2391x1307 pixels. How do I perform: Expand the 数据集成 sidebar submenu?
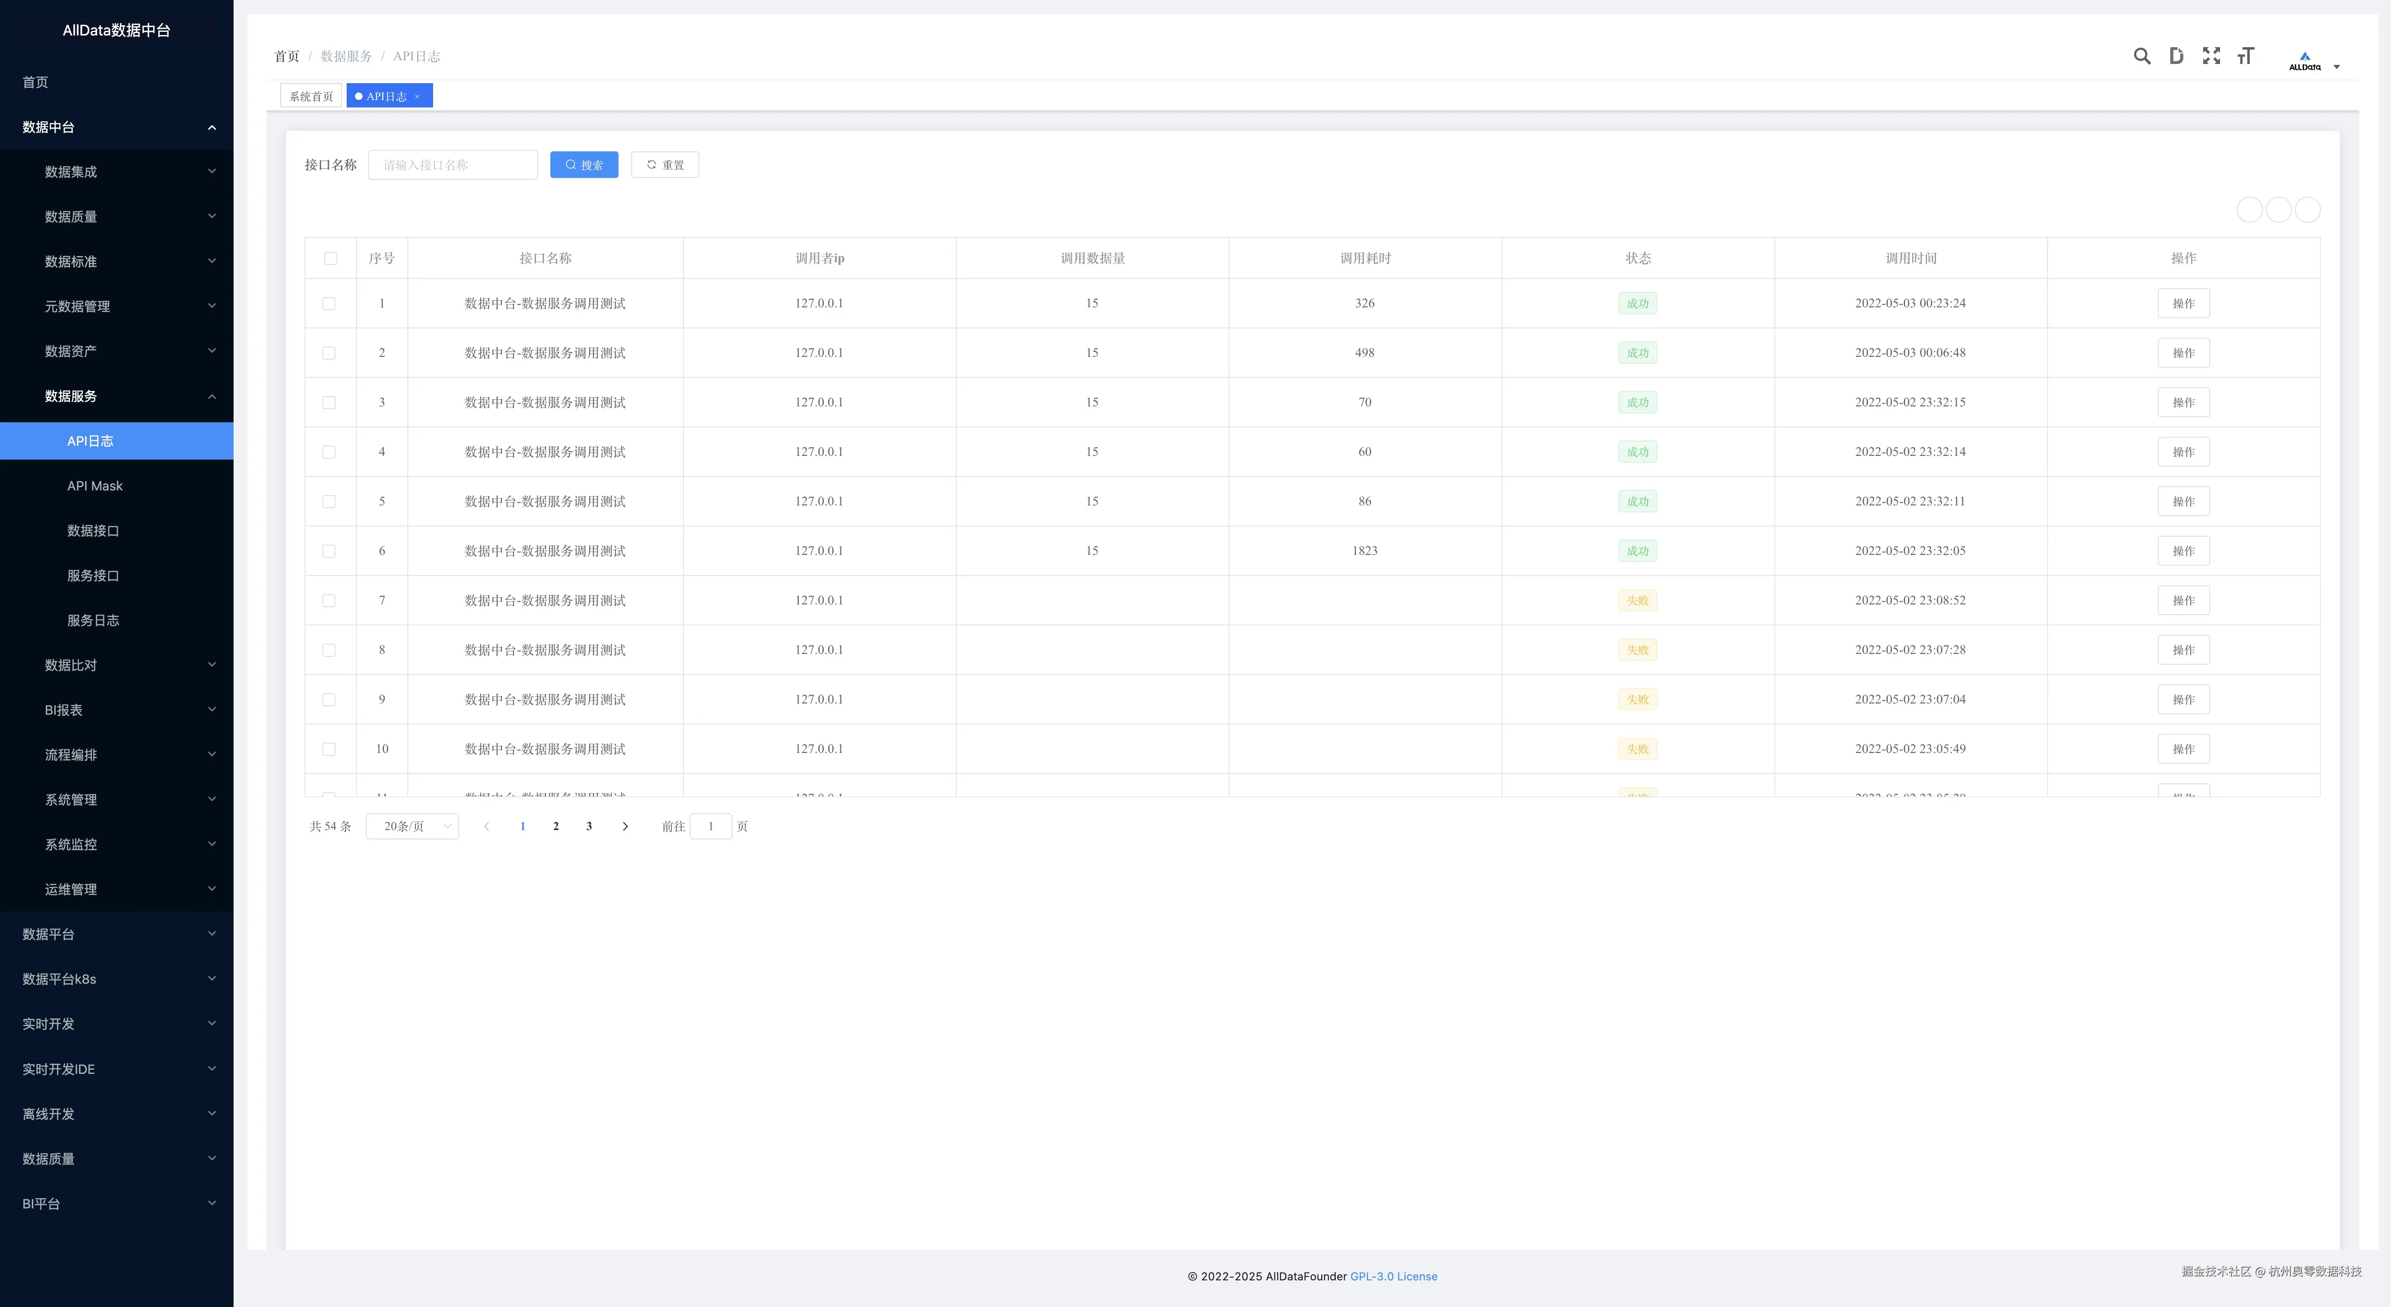click(117, 172)
